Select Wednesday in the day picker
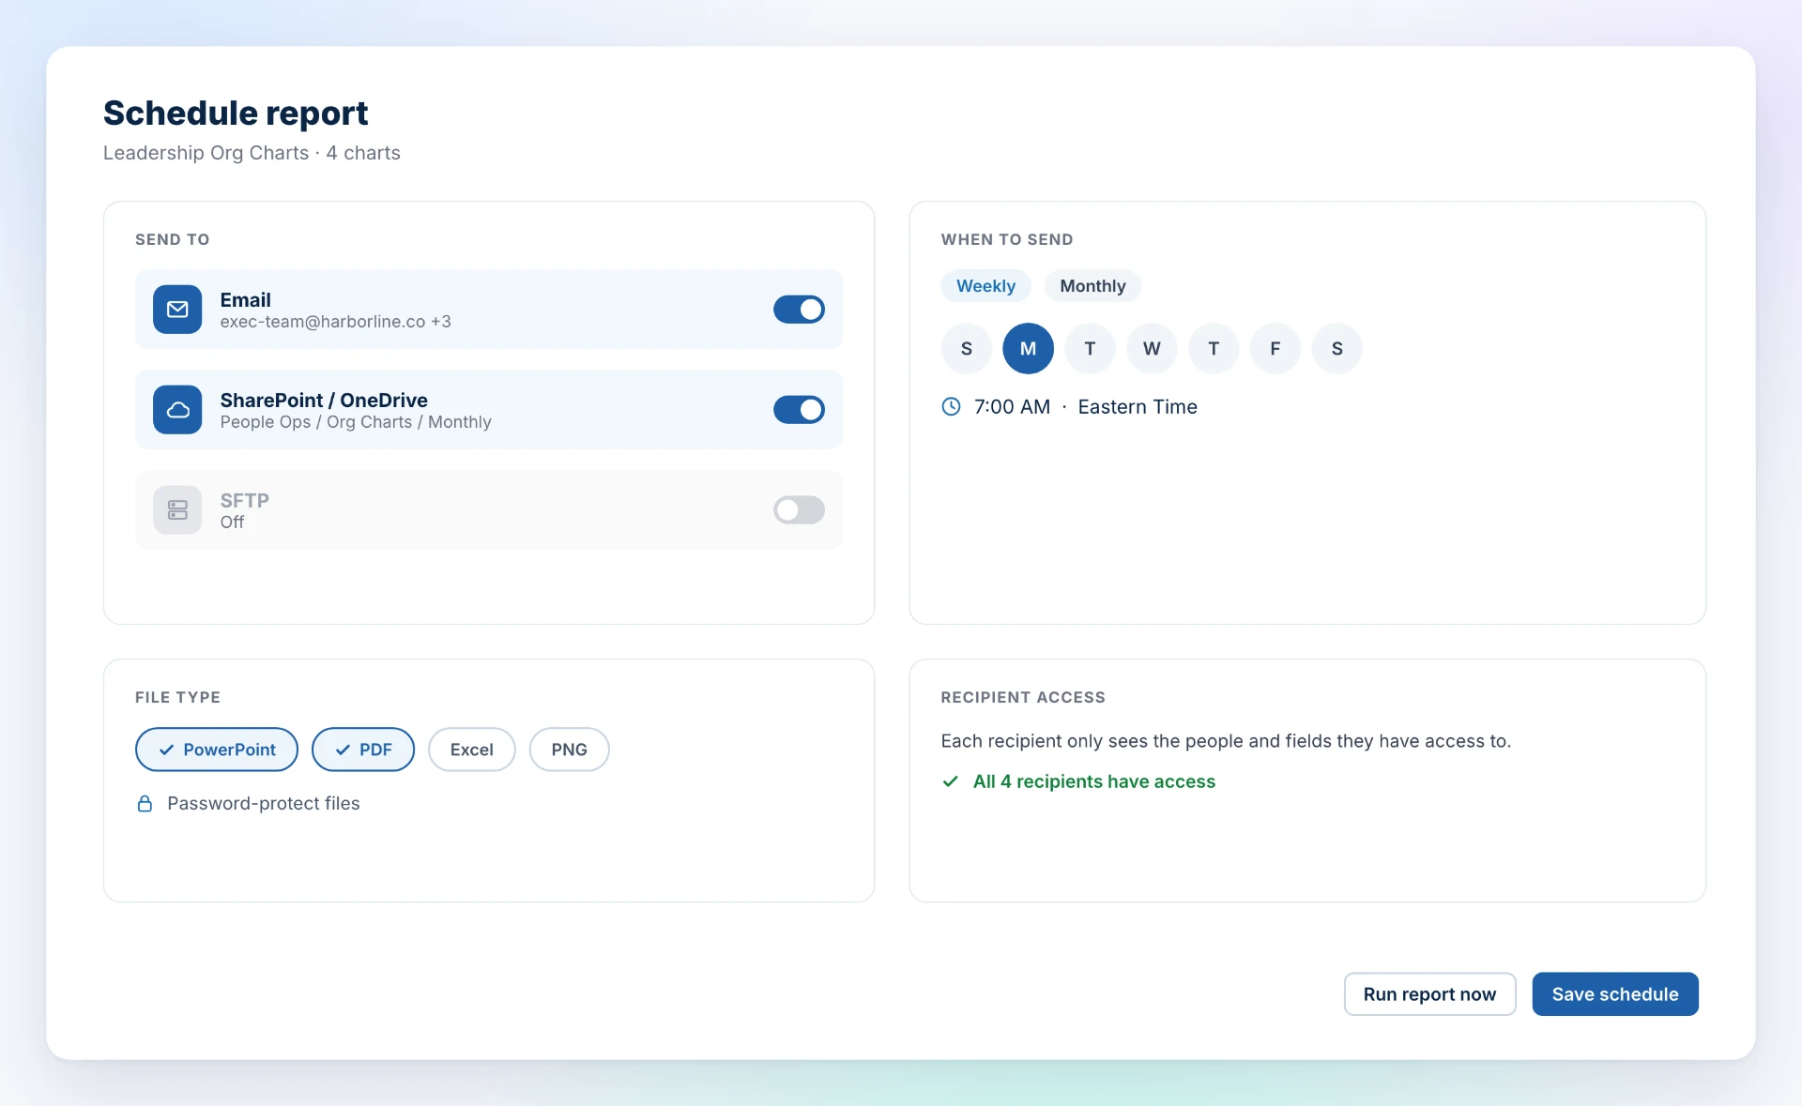 [x=1152, y=349]
